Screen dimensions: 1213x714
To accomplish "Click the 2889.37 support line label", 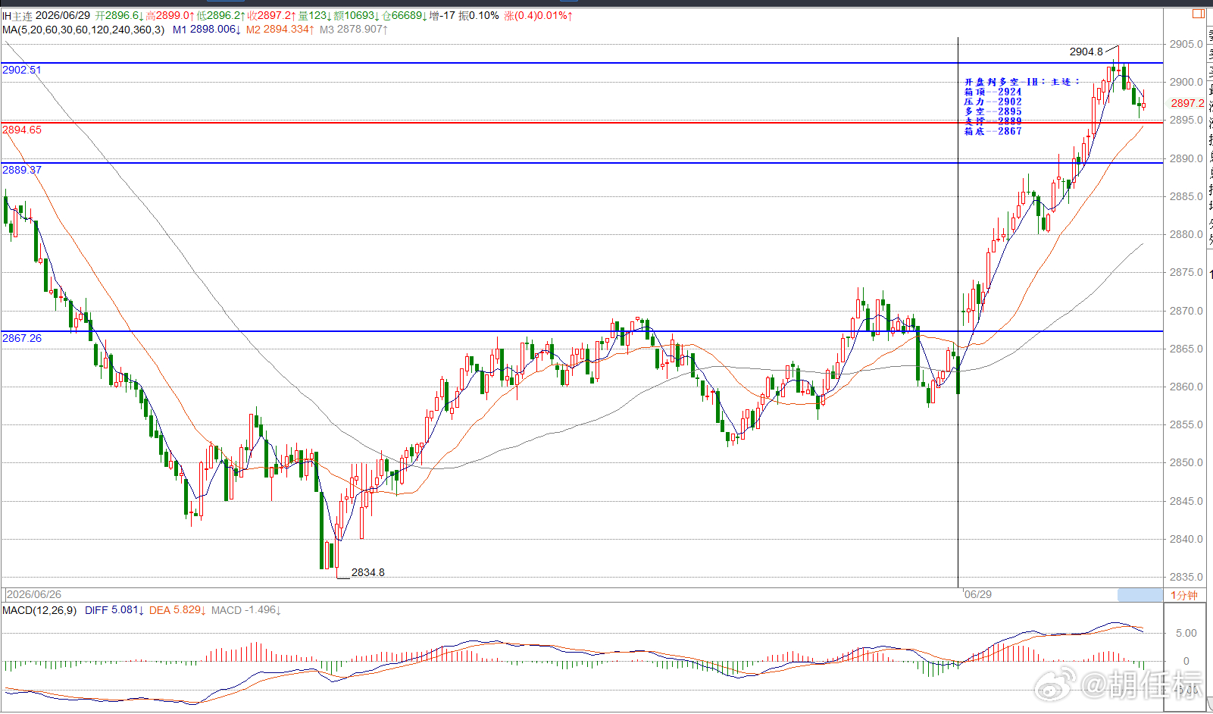I will [x=22, y=170].
